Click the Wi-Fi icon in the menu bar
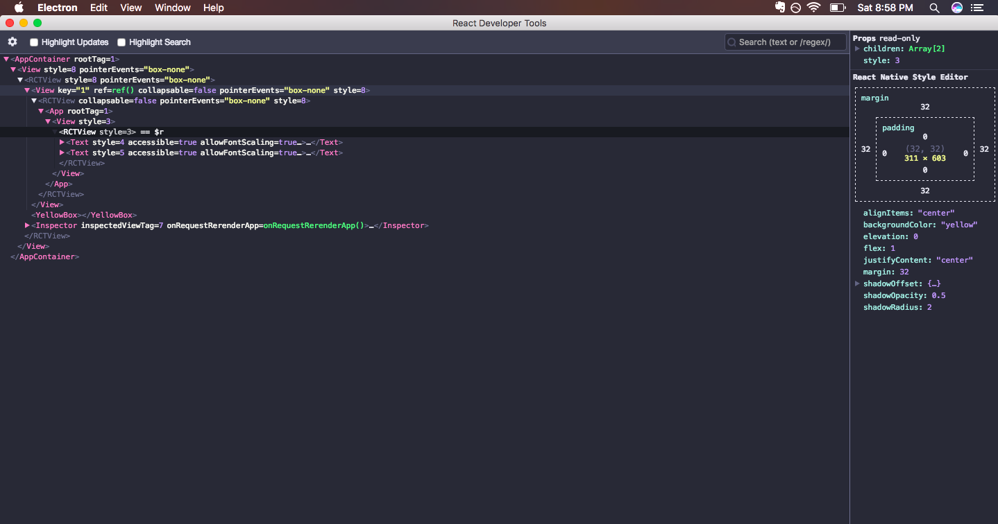This screenshot has height=524, width=998. pos(813,8)
